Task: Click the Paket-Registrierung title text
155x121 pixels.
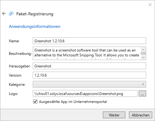Action: tap(35, 14)
